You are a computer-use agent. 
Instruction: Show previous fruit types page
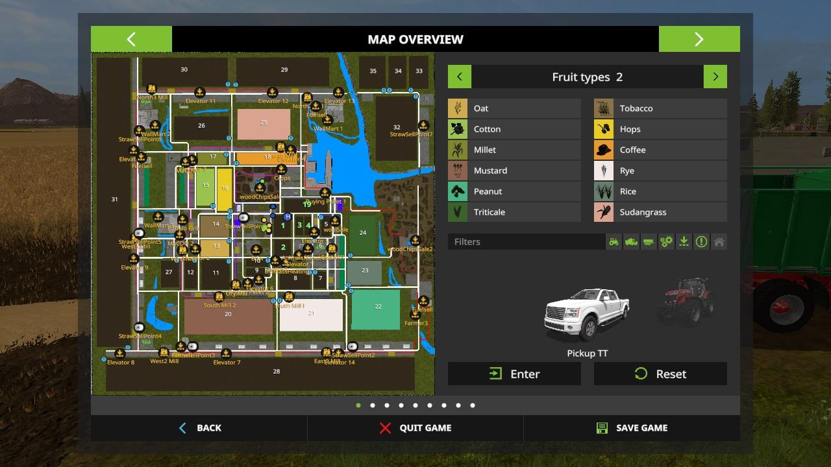(460, 77)
